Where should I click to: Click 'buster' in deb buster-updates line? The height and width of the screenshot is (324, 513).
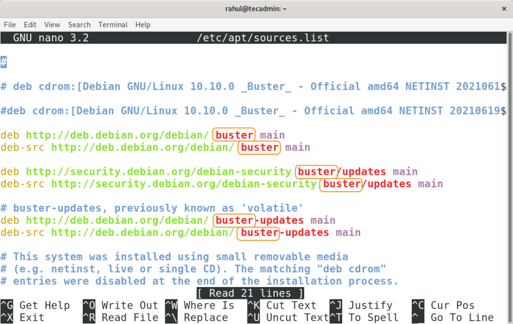click(x=234, y=220)
